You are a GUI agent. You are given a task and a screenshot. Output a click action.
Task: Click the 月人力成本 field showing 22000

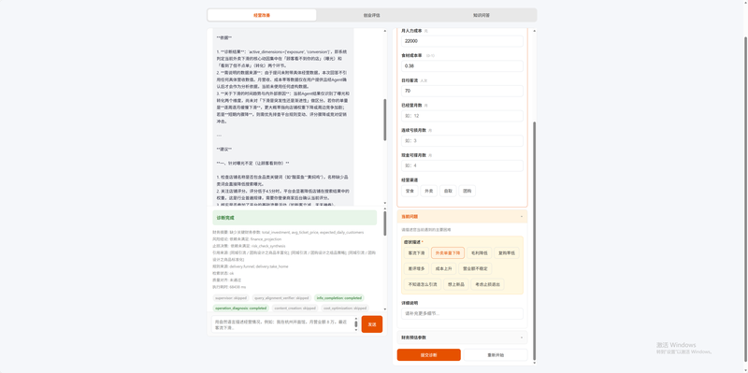coord(462,41)
